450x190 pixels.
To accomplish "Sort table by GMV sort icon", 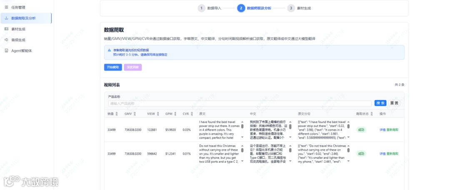I will (135, 114).
